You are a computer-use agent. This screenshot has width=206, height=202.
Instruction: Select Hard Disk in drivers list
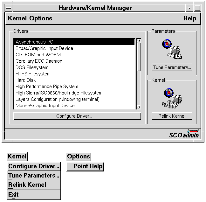26,80
